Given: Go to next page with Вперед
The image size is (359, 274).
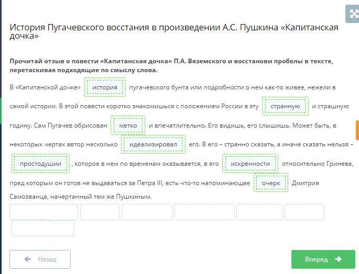Looking at the screenshot, I should (x=323, y=259).
